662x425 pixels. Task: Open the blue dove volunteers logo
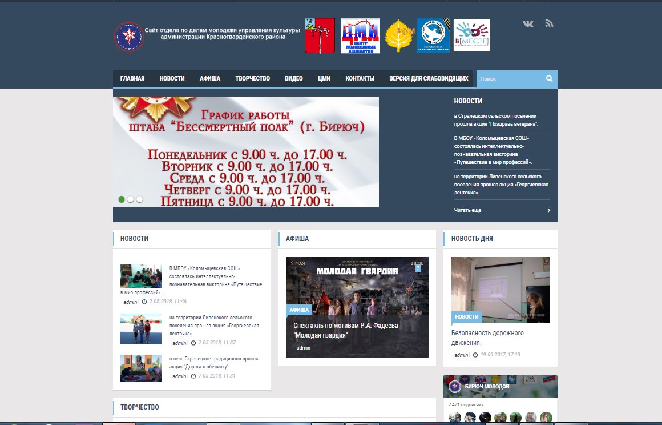433,35
